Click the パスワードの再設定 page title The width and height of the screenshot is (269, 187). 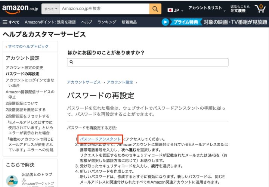pos(101,96)
